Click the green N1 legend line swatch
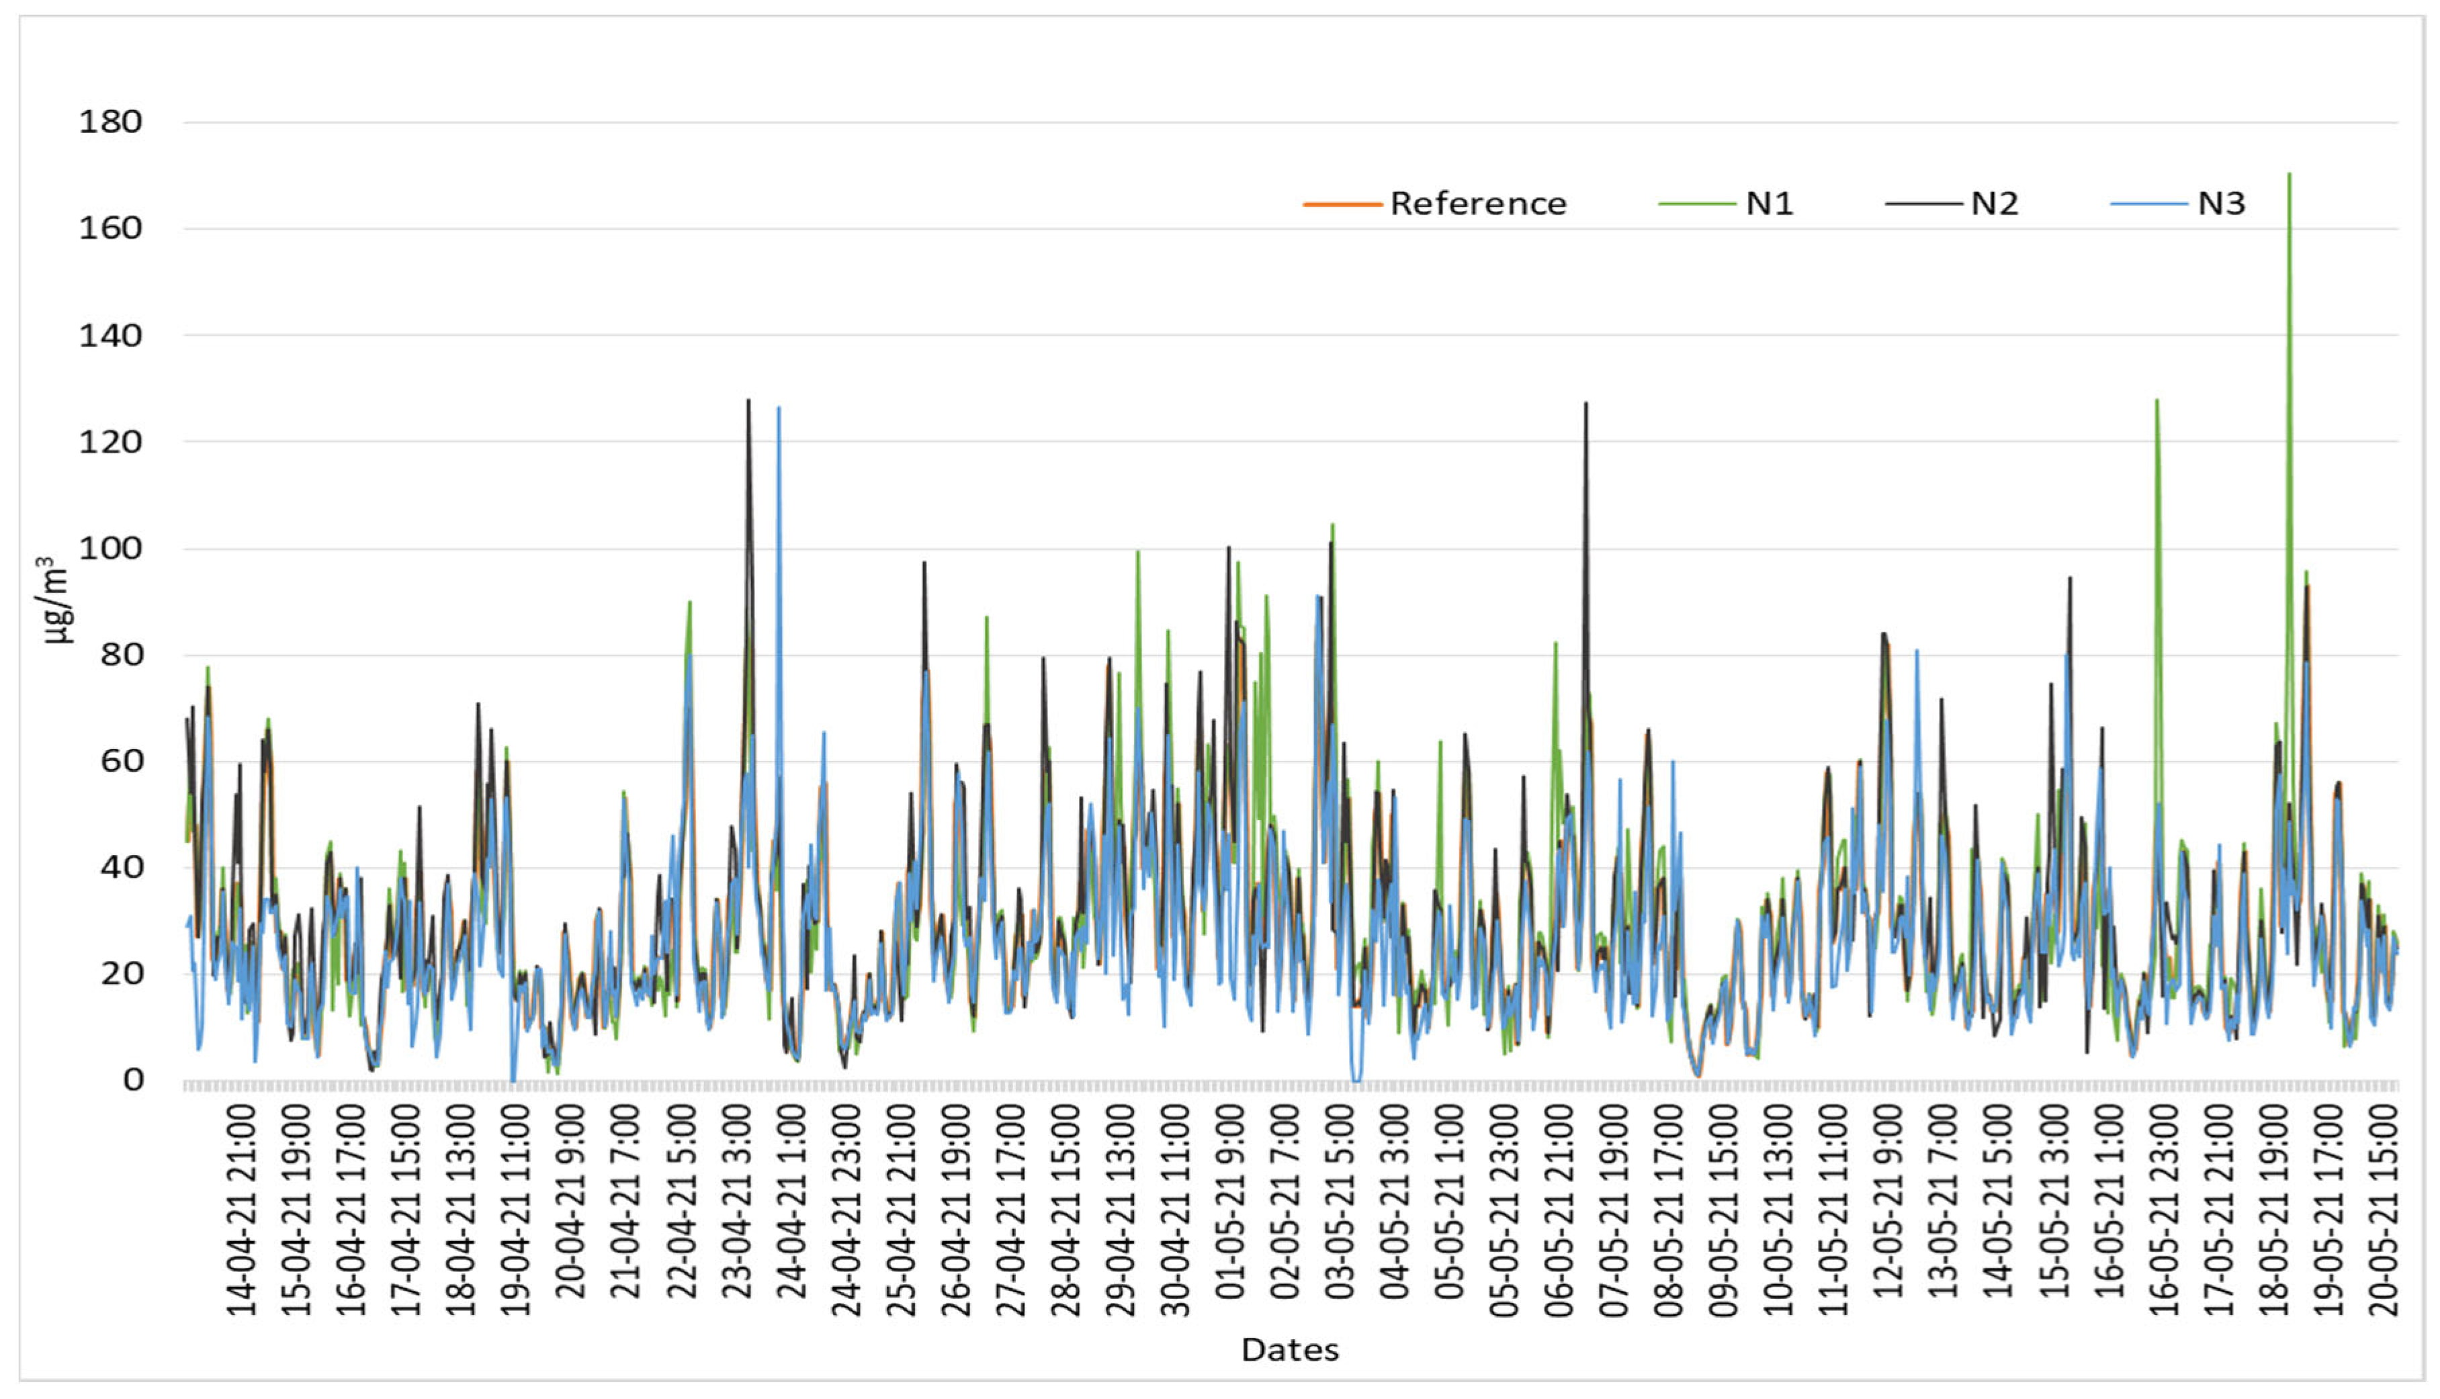The width and height of the screenshot is (2440, 1399). [x=1696, y=205]
